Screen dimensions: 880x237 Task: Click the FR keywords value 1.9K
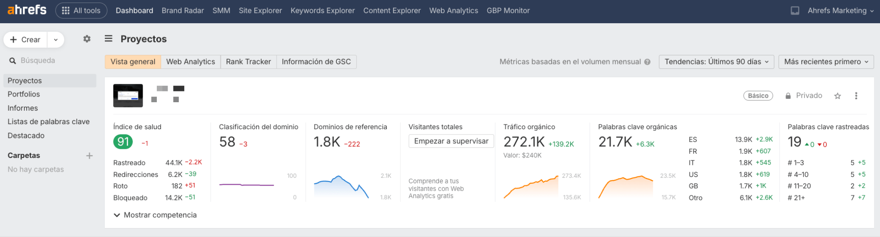coord(746,151)
